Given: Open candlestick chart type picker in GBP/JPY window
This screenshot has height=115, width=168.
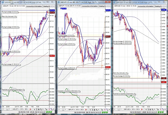Looking at the screenshot, I should [x=86, y=110].
